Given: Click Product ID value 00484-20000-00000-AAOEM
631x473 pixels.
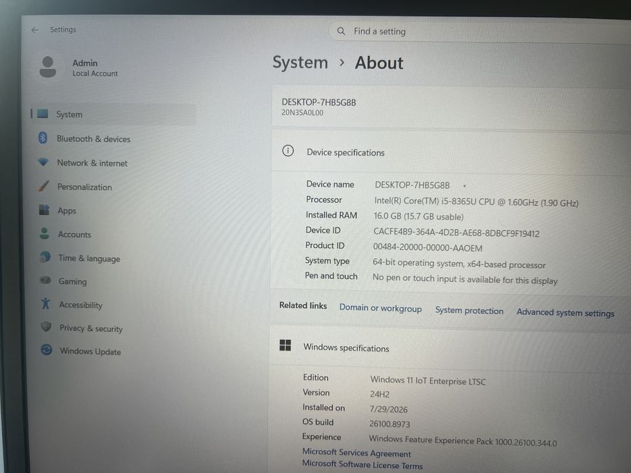Looking at the screenshot, I should click(x=427, y=247).
